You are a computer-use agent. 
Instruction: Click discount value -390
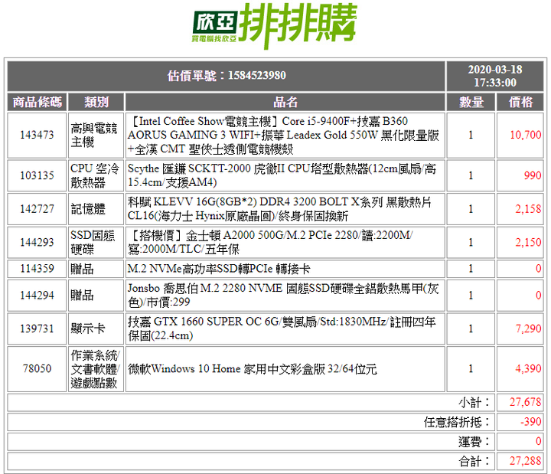click(530, 422)
